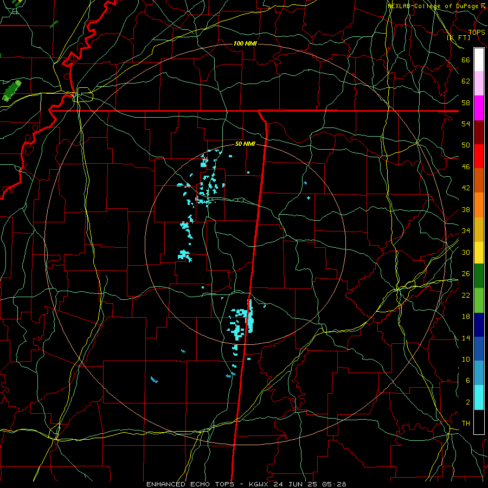Click the 6 label on the tops scale
This screenshot has width=488, height=488.
coord(467,380)
